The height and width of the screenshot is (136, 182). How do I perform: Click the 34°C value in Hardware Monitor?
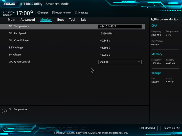[168, 35]
